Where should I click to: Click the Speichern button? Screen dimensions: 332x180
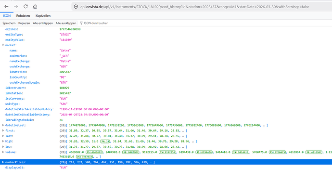coord(9,23)
